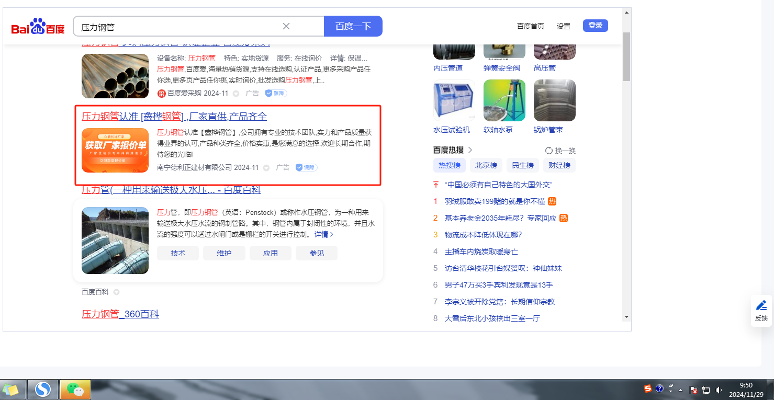This screenshot has width=774, height=400.
Task: Open the 压力钢管_360百科 result link
Action: coord(120,314)
